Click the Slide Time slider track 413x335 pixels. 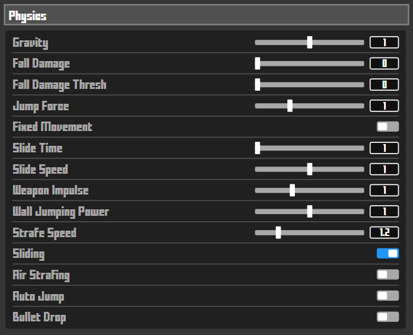coord(309,148)
